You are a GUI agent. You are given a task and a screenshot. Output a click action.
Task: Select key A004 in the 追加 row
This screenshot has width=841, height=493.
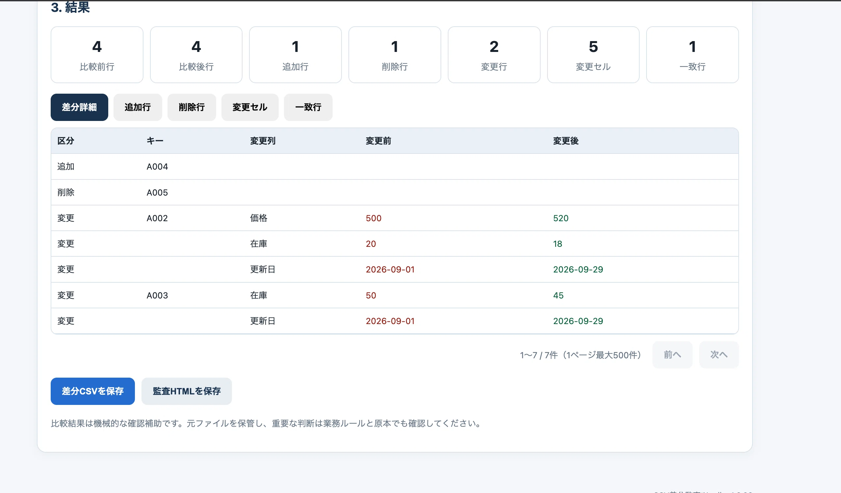157,167
